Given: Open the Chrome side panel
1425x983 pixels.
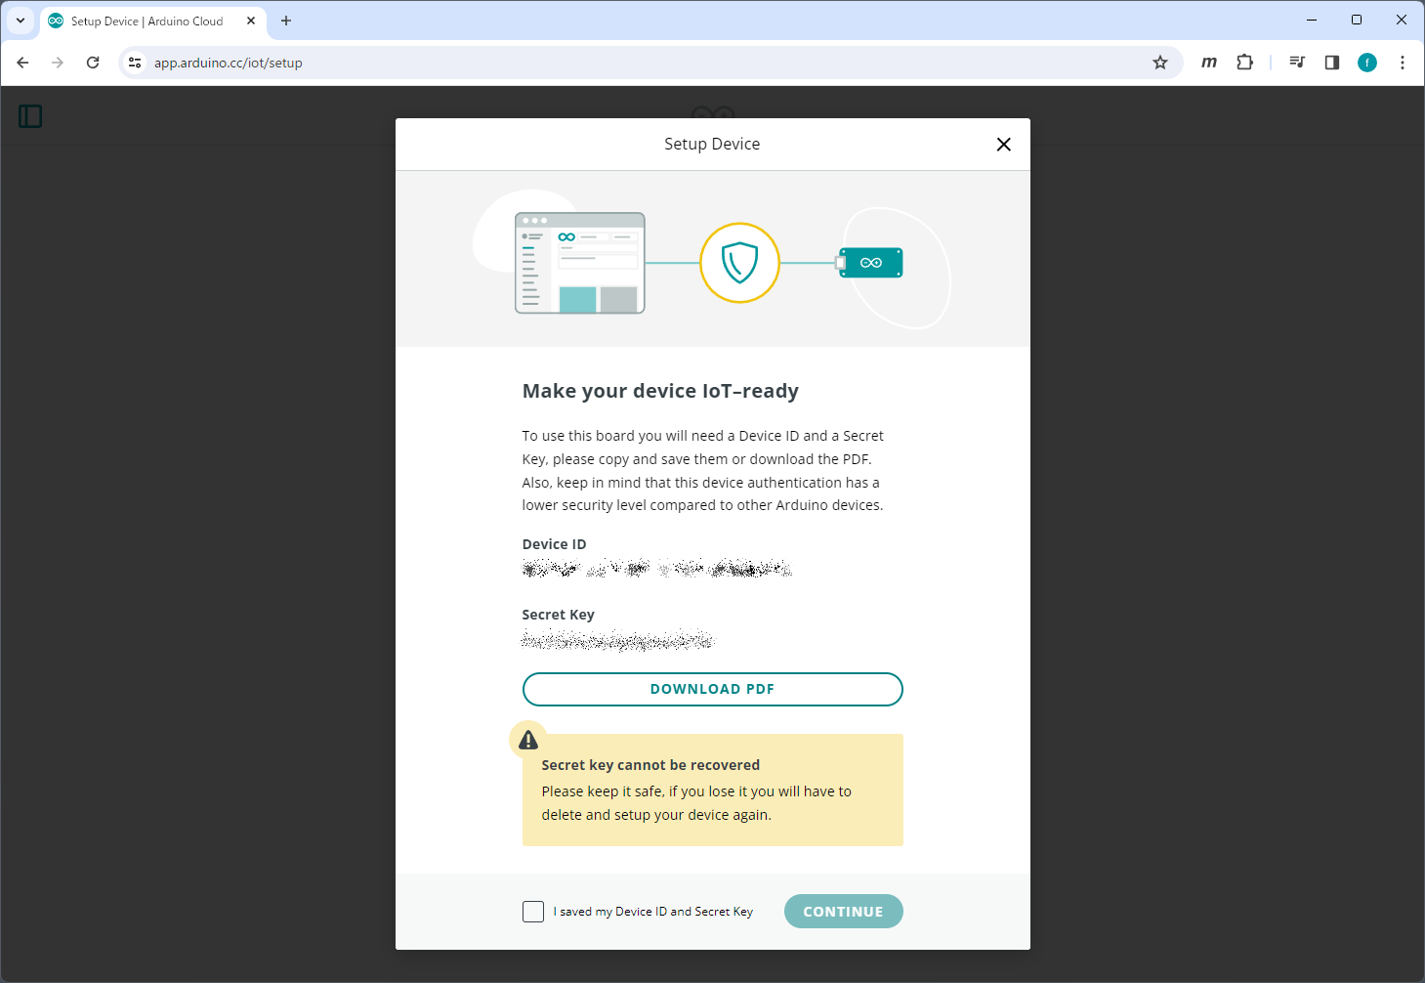Looking at the screenshot, I should [x=1332, y=63].
